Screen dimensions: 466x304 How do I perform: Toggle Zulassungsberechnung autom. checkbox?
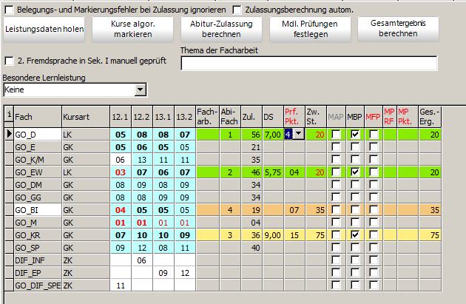(237, 10)
